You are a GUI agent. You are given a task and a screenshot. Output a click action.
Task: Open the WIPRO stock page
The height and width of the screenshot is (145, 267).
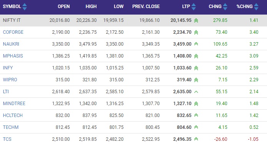(10, 80)
